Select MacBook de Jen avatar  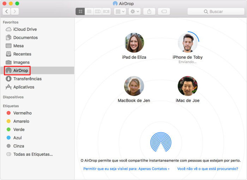134,86
